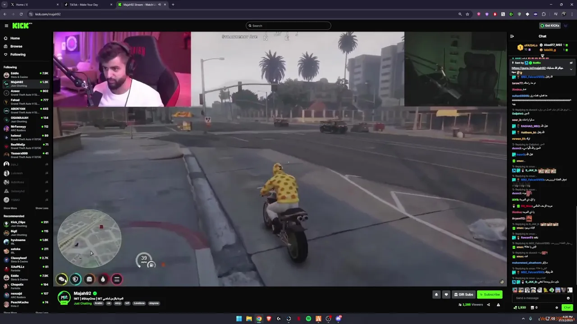Open File Explorer from taskbar

tap(249, 319)
